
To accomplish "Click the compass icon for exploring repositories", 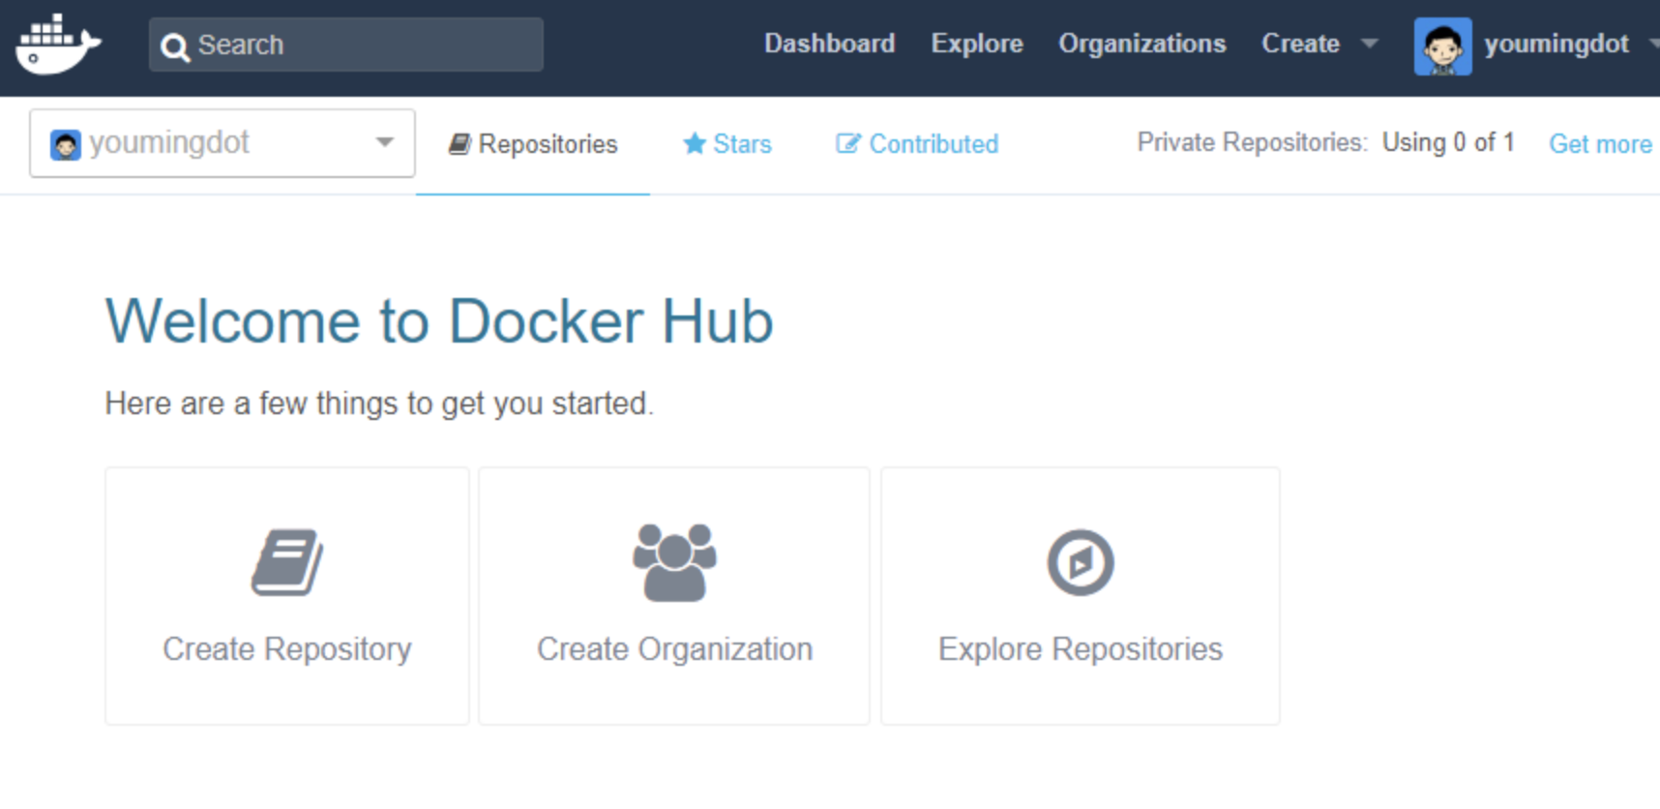I will 1081,562.
